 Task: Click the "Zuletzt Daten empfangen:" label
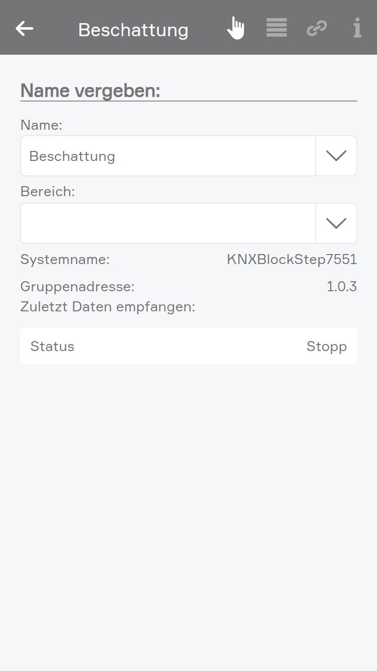tap(108, 306)
